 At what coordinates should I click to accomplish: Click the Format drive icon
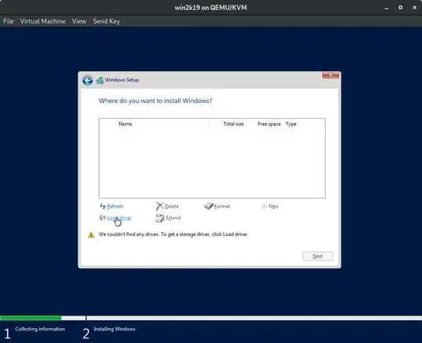pos(209,206)
